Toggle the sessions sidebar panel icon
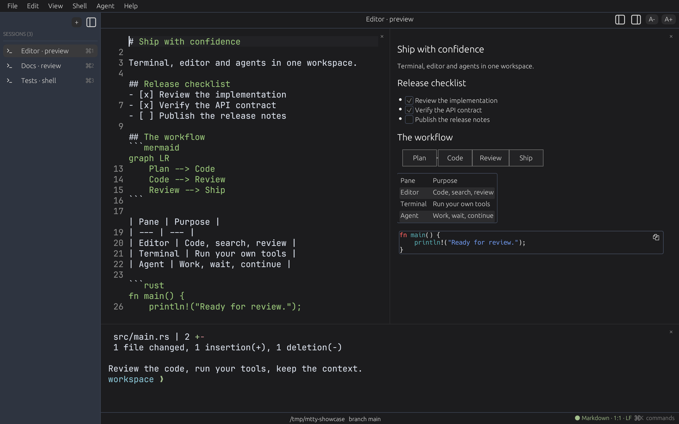Viewport: 679px width, 424px height. (91, 22)
